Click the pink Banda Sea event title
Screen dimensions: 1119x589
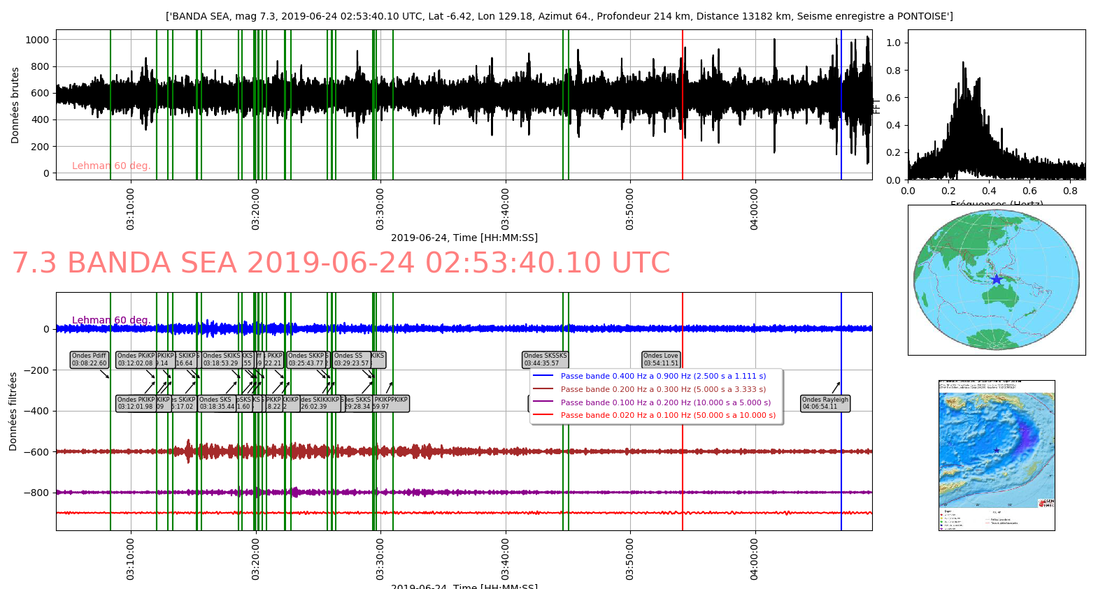pyautogui.click(x=341, y=263)
